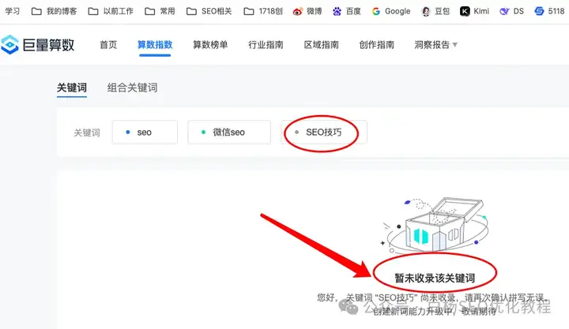Click the 首页 navigation link
The image size is (569, 329).
pos(108,44)
